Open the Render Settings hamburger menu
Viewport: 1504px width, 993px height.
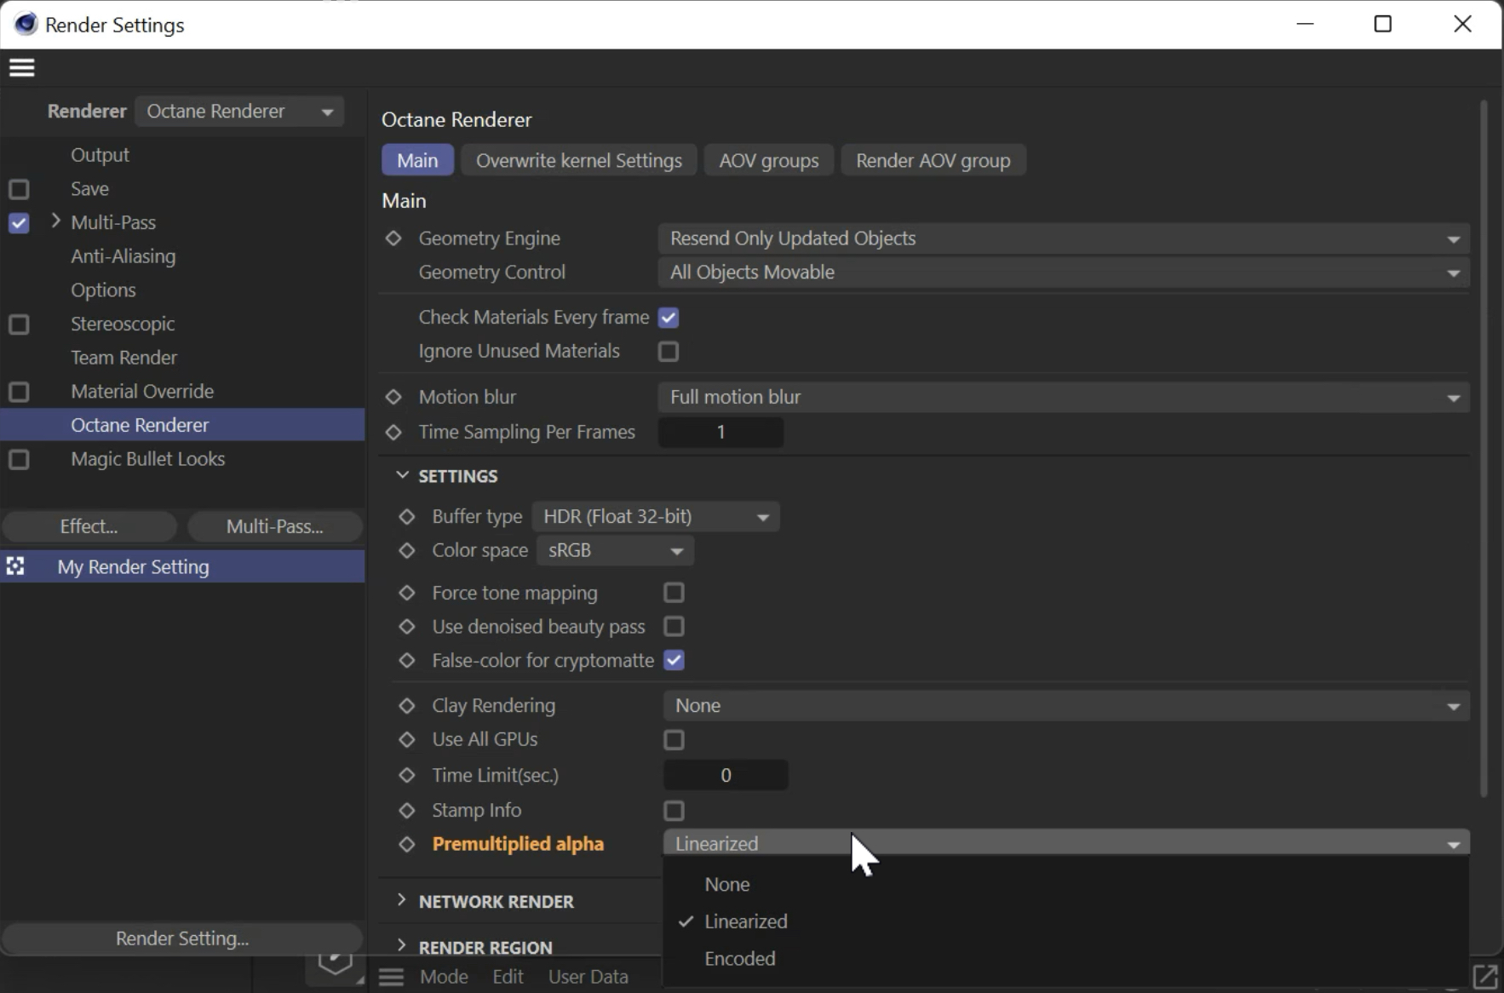22,67
